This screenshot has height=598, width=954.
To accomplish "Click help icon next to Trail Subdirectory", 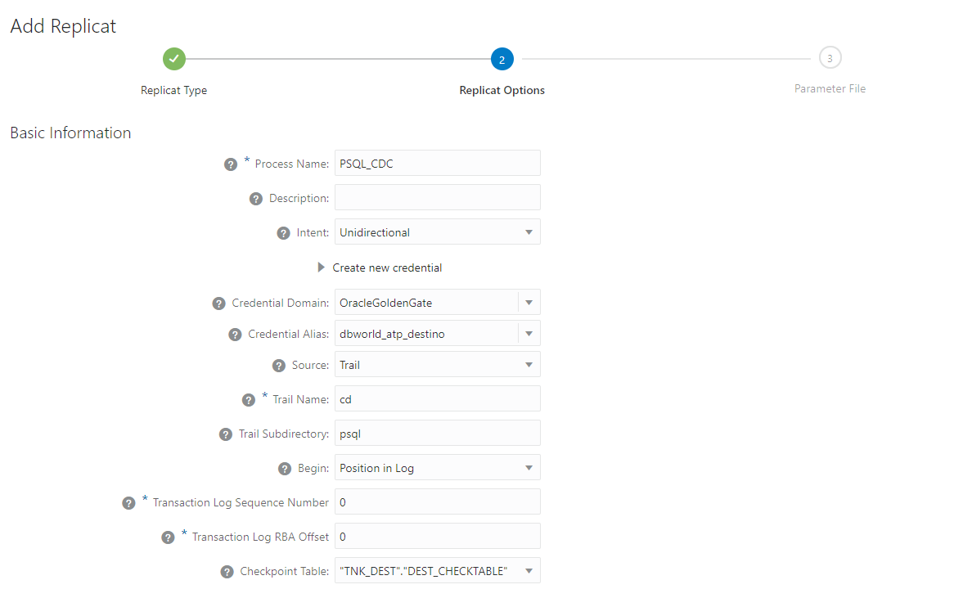I will pyautogui.click(x=226, y=434).
